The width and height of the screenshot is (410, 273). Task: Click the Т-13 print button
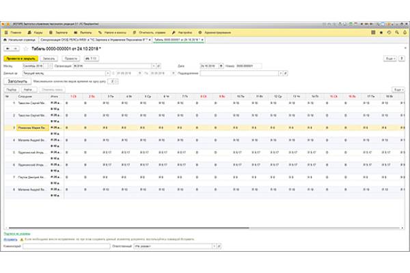[x=91, y=59]
